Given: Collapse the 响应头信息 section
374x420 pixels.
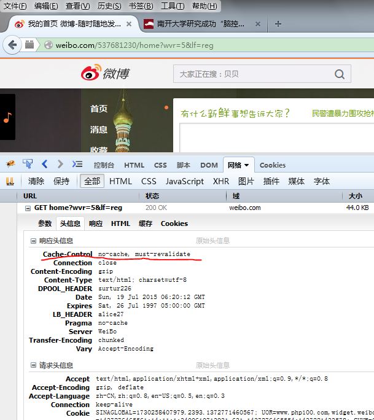Looking at the screenshot, I should coord(33,241).
